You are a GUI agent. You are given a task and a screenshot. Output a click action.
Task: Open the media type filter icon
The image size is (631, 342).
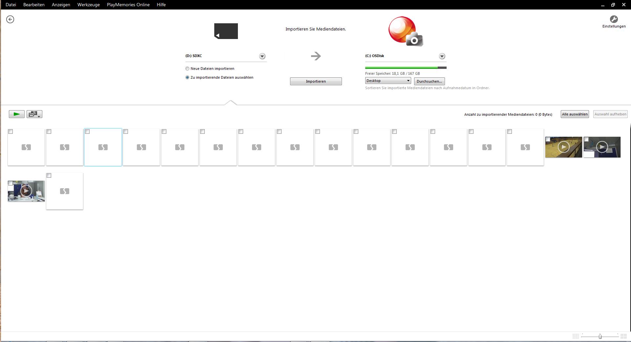pyautogui.click(x=34, y=114)
